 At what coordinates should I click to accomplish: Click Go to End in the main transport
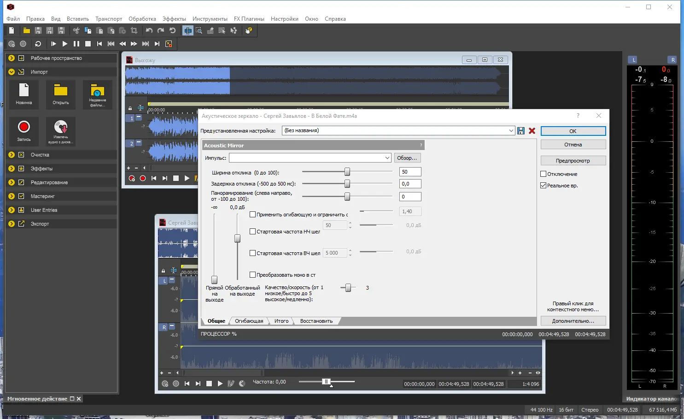157,44
